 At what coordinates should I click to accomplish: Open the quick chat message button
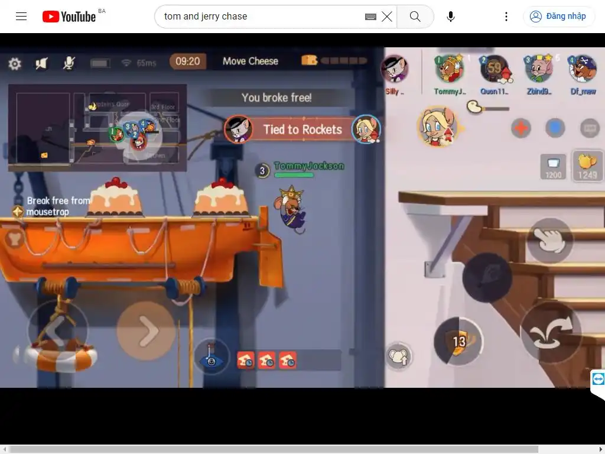click(590, 128)
